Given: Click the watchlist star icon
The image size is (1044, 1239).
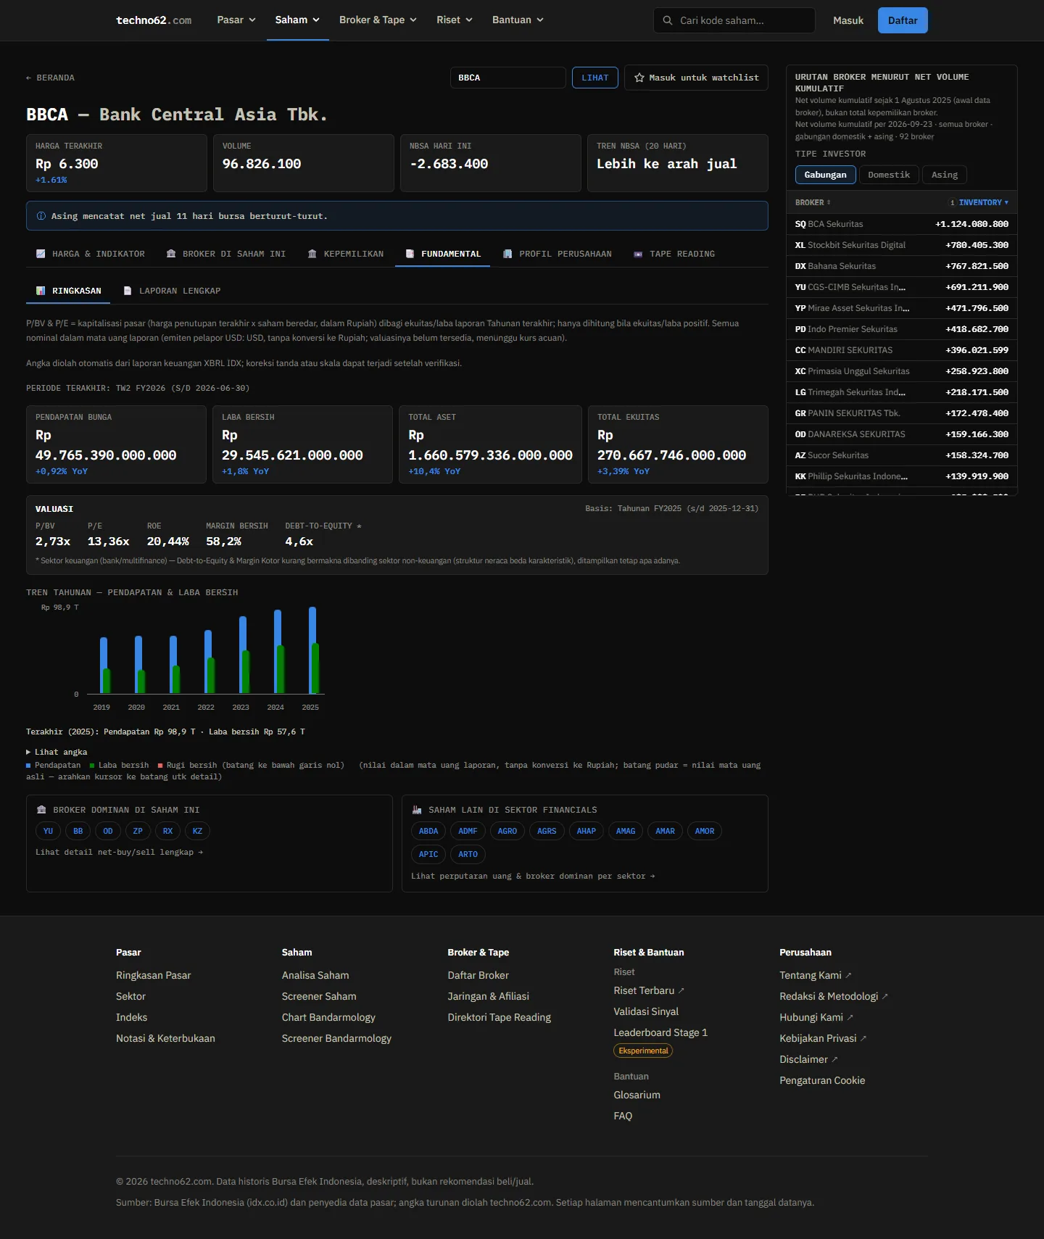Looking at the screenshot, I should click(639, 78).
